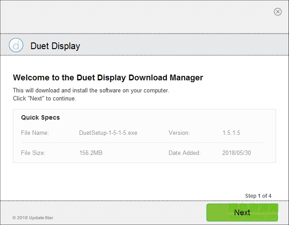
Task: Click the Next button to continue
Action: pos(242,212)
